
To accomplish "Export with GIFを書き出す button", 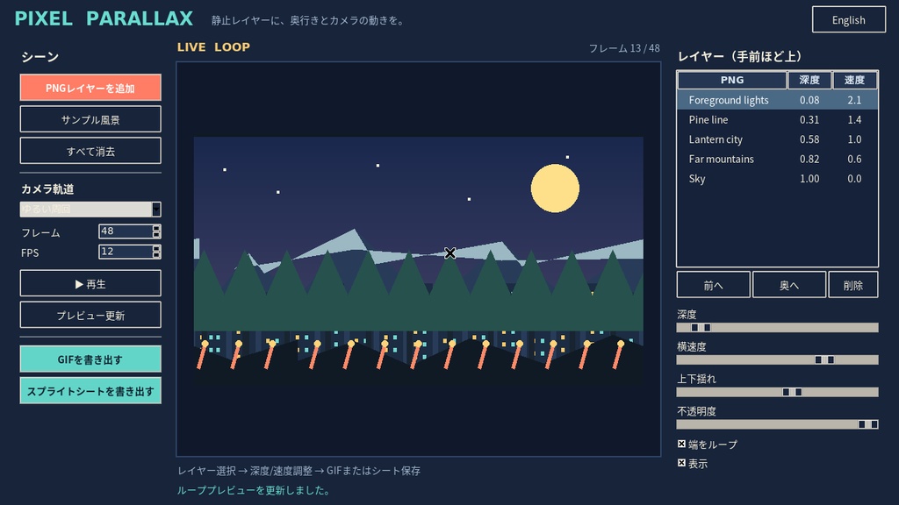I will coord(90,359).
